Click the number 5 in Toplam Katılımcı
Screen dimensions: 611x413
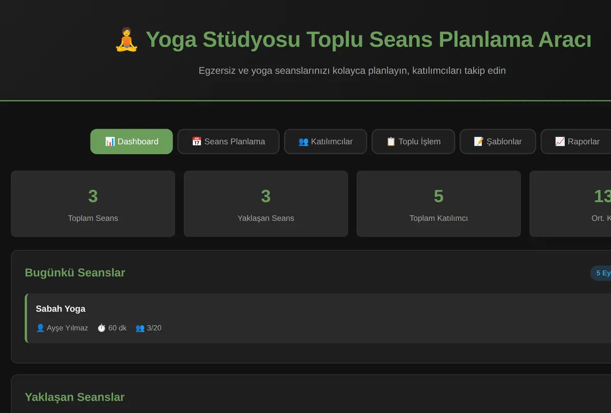pos(438,196)
